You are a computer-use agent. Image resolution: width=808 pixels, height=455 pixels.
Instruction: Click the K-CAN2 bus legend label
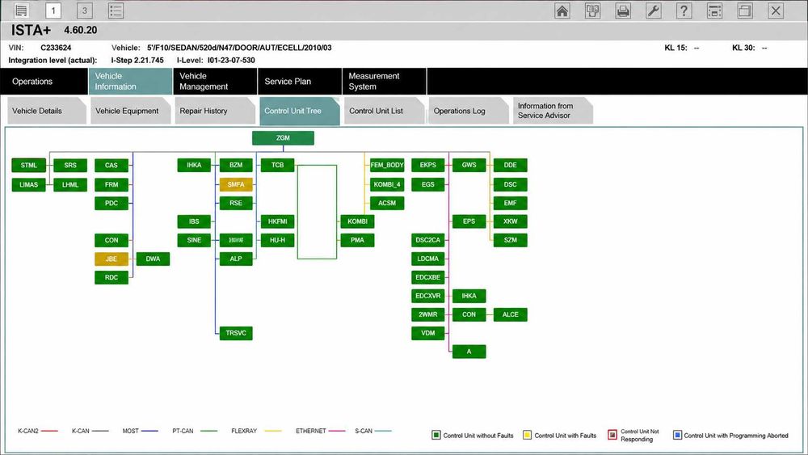click(x=28, y=431)
